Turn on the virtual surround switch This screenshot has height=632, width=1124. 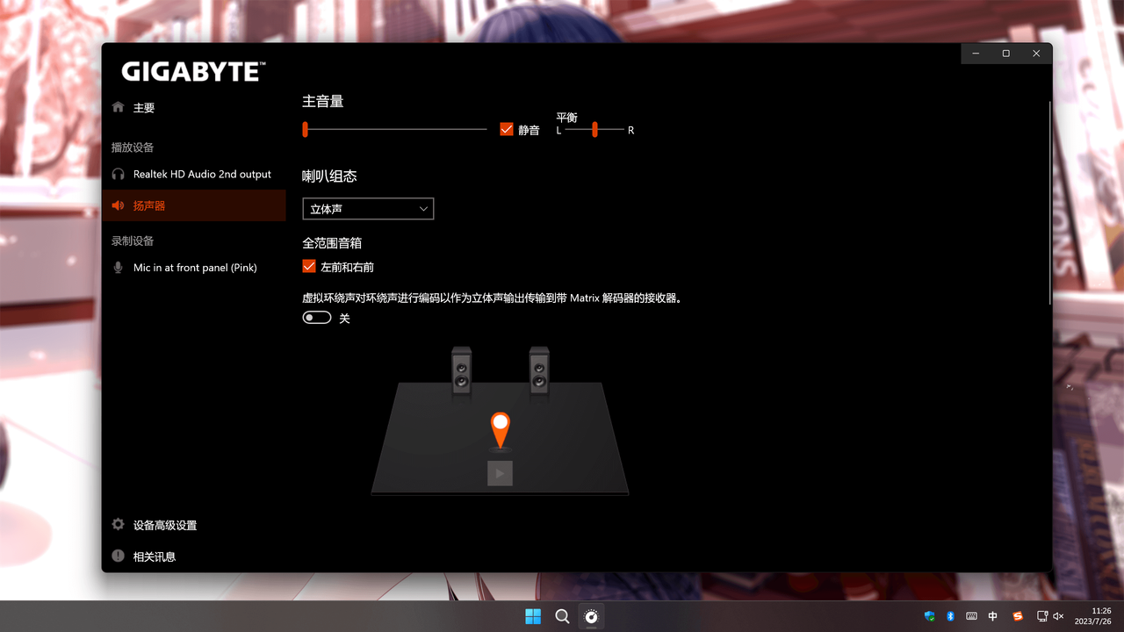pos(317,318)
